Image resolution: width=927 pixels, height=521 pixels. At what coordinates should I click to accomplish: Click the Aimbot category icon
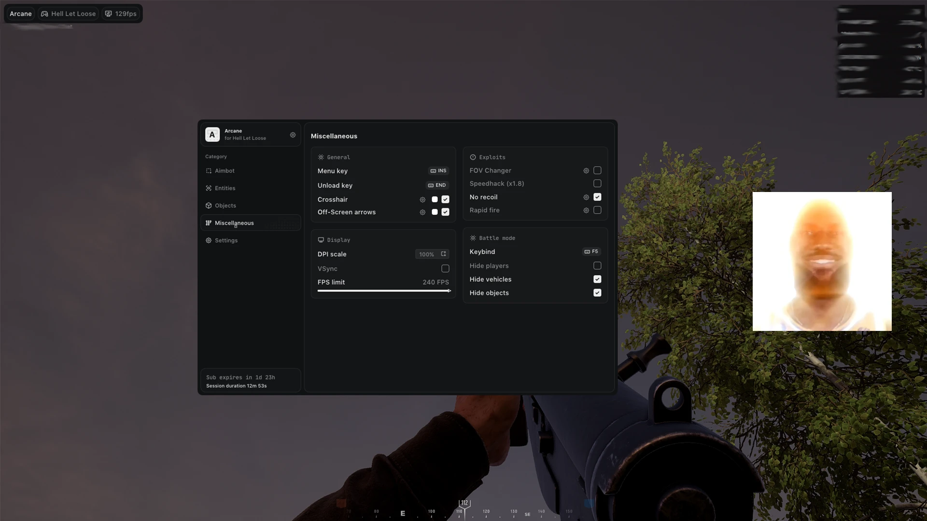(x=209, y=171)
